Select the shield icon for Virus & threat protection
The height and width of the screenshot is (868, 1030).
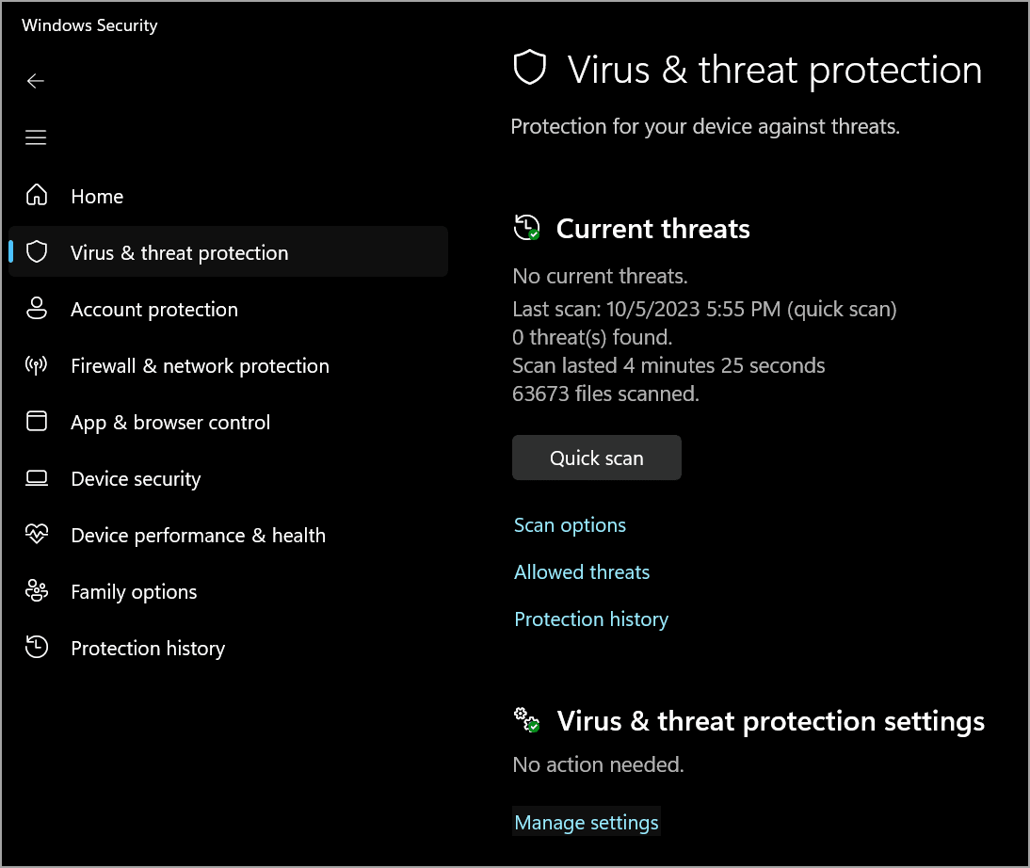coord(36,251)
